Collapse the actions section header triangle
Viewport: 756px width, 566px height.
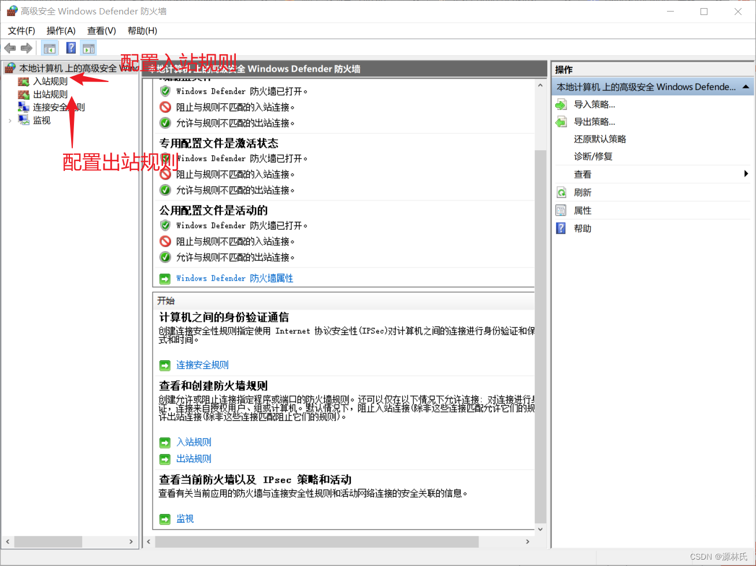[746, 87]
